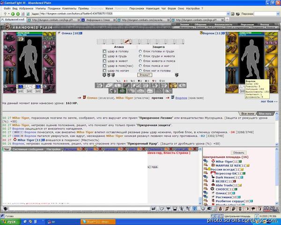Open the back-history dropdown arrow
Viewport: 281px width, 225px height.
pyautogui.click(x=8, y=14)
